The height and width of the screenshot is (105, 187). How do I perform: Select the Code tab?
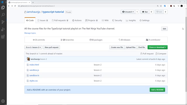30,20
